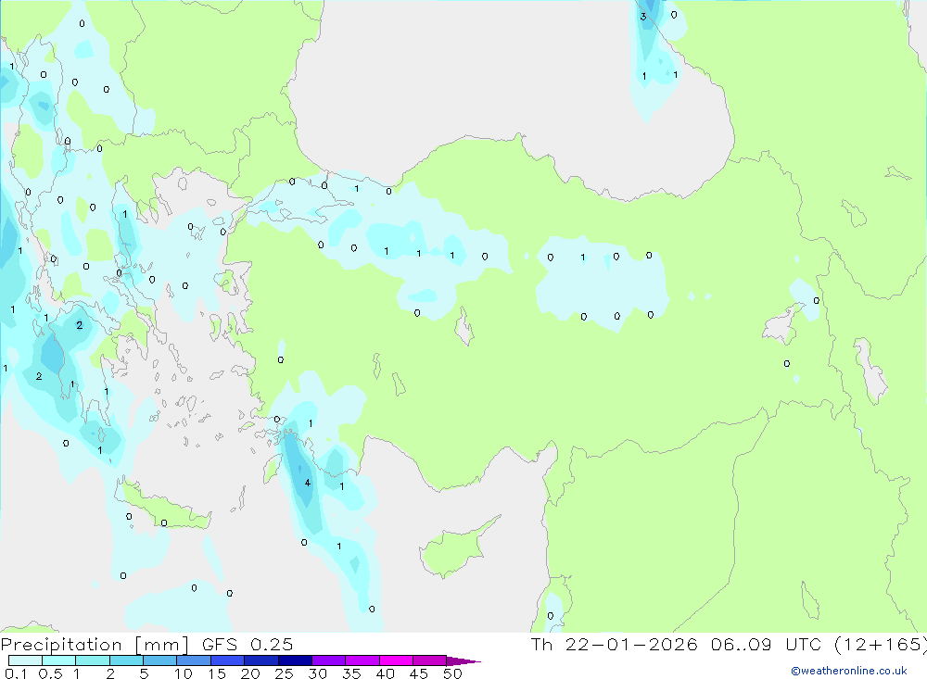Pick the legend swatch between 2 and 5
This screenshot has width=927, height=679.
tap(126, 660)
